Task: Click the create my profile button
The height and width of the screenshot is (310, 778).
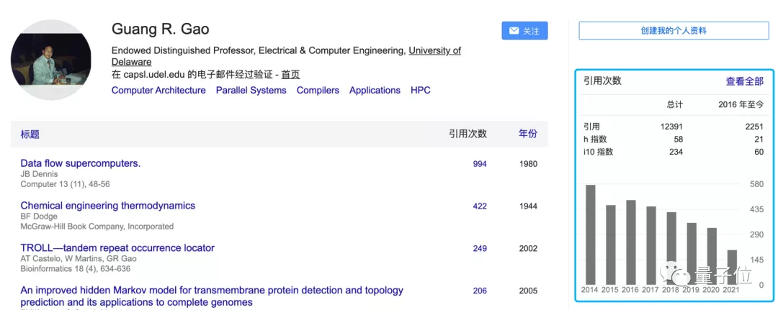Action: coord(674,31)
